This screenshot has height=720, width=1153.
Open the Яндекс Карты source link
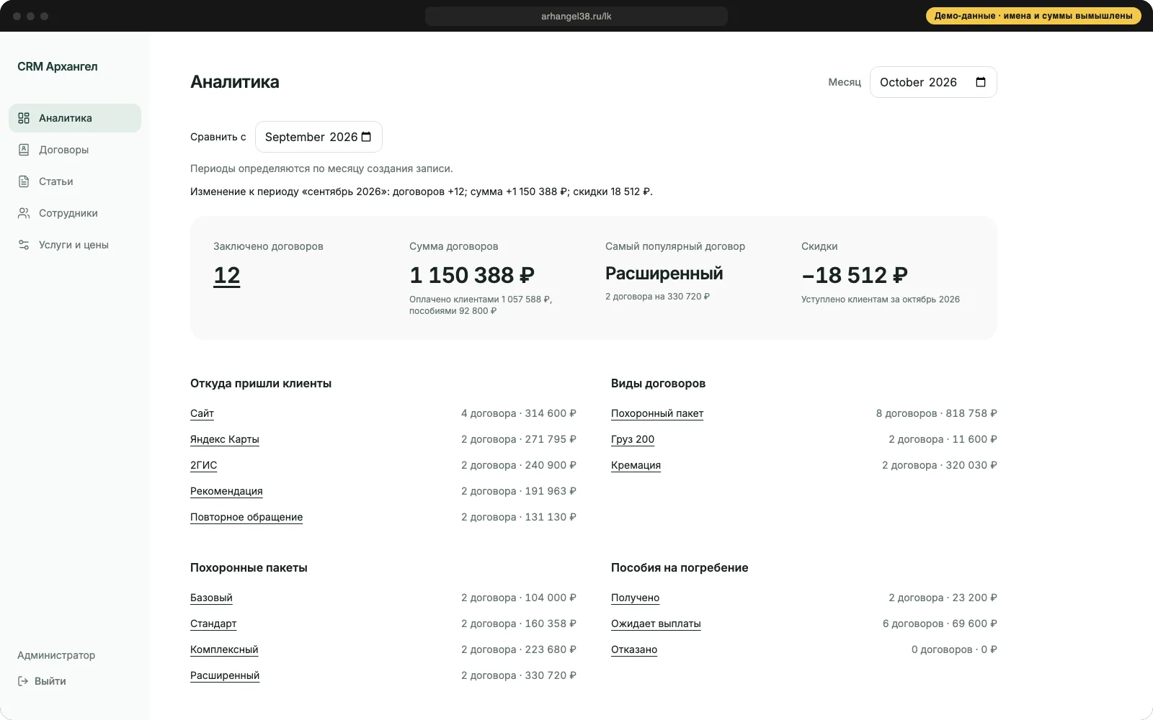225,439
